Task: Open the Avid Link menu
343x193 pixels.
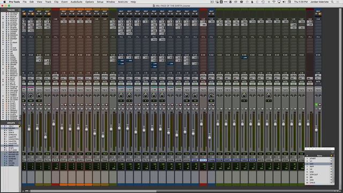Action: point(123,2)
